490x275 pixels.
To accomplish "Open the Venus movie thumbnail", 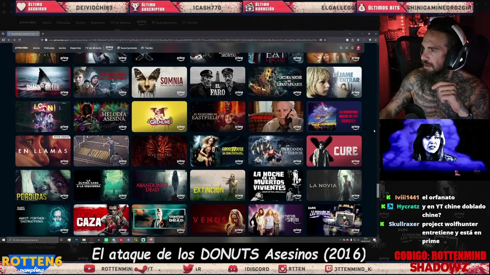I will (217, 220).
